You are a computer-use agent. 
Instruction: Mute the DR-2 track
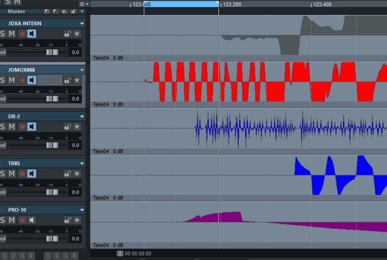[x=11, y=127]
